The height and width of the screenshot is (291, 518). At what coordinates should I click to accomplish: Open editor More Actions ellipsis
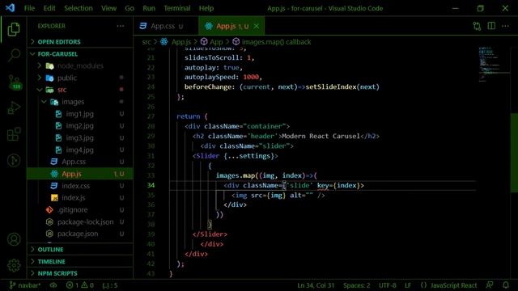pyautogui.click(x=505, y=26)
